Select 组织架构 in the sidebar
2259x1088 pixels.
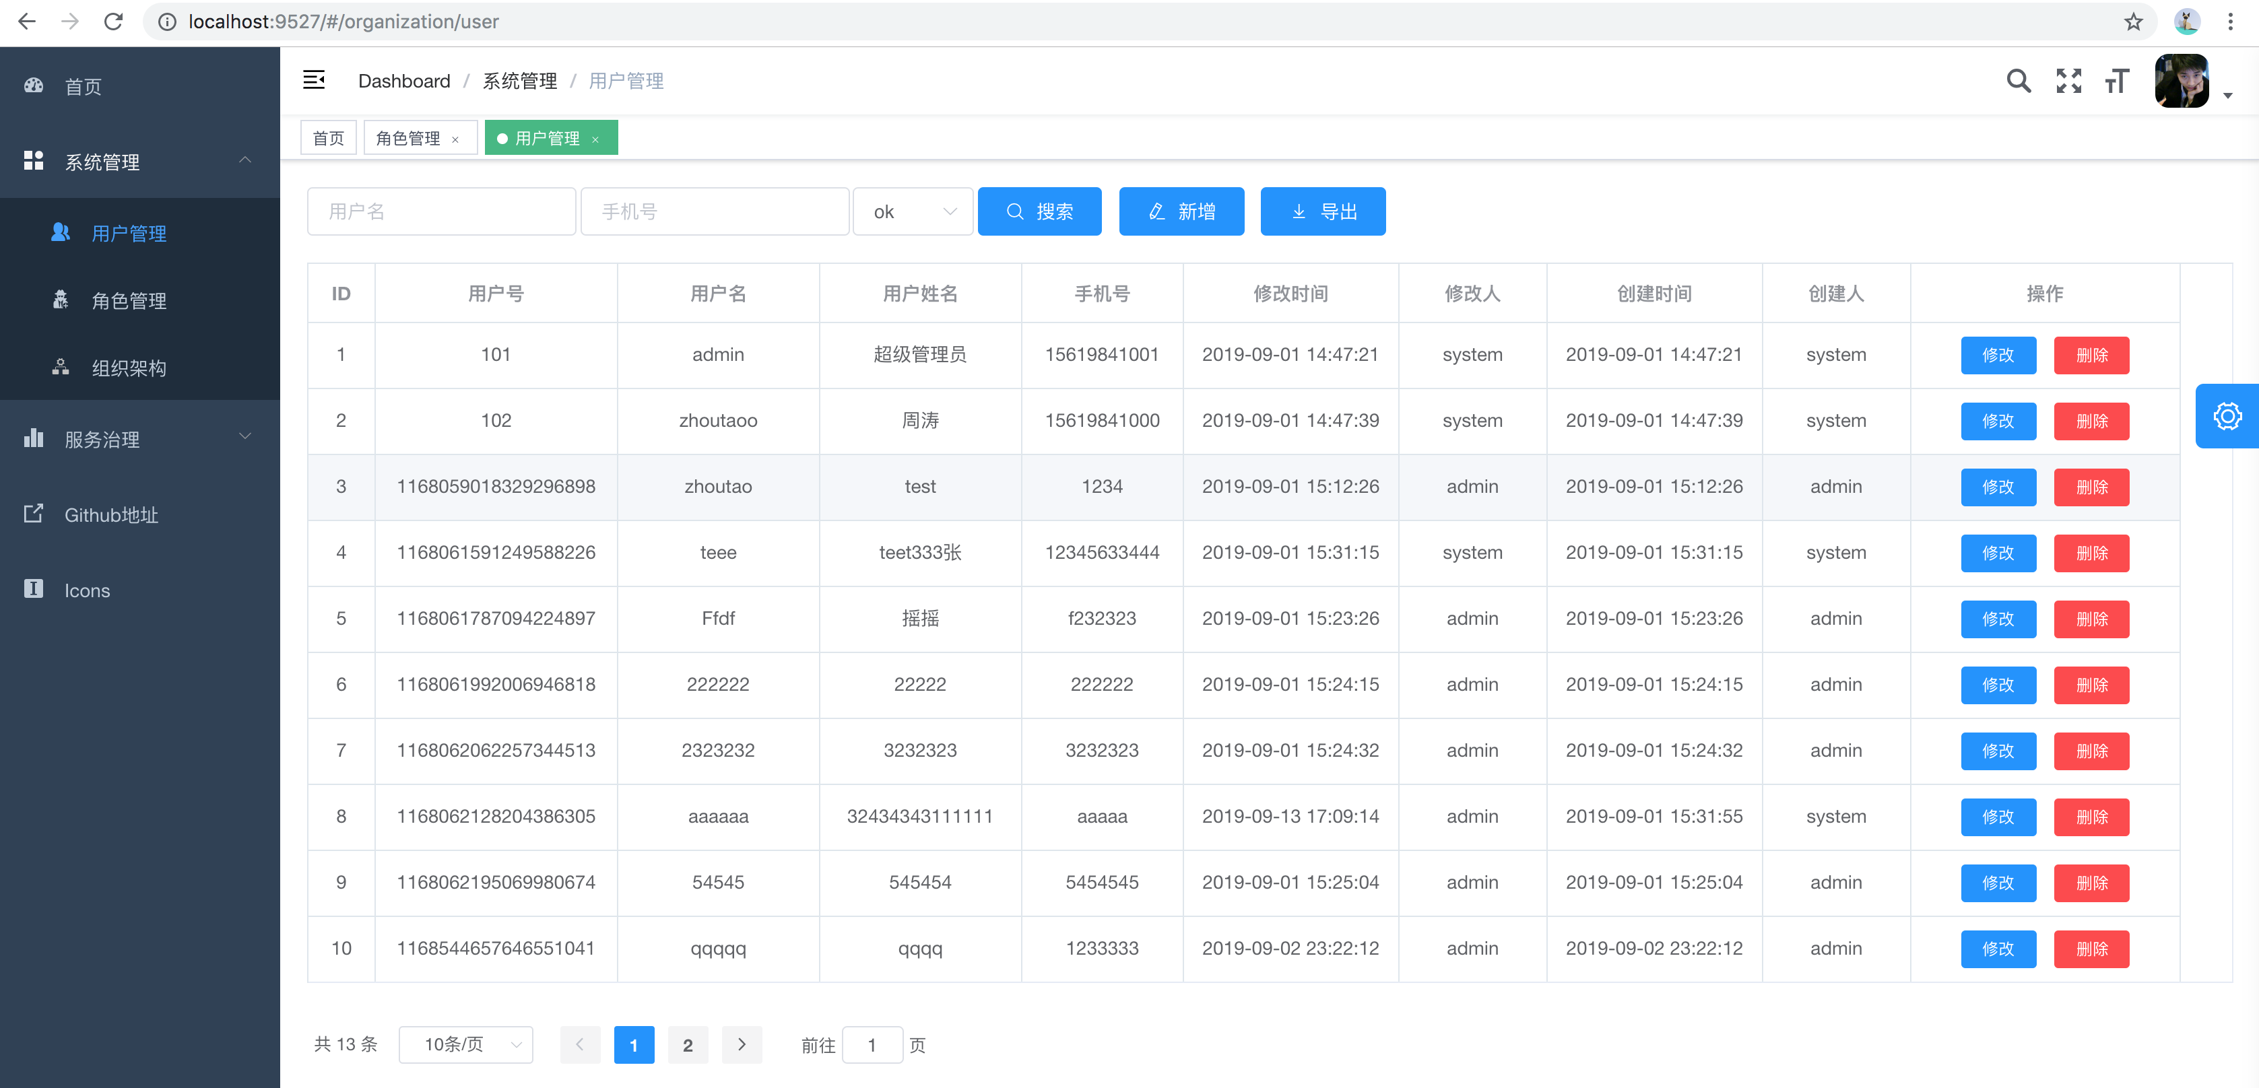click(140, 368)
